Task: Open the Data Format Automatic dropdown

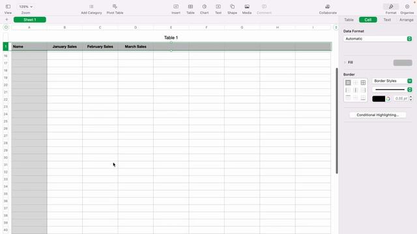Action: click(378, 39)
